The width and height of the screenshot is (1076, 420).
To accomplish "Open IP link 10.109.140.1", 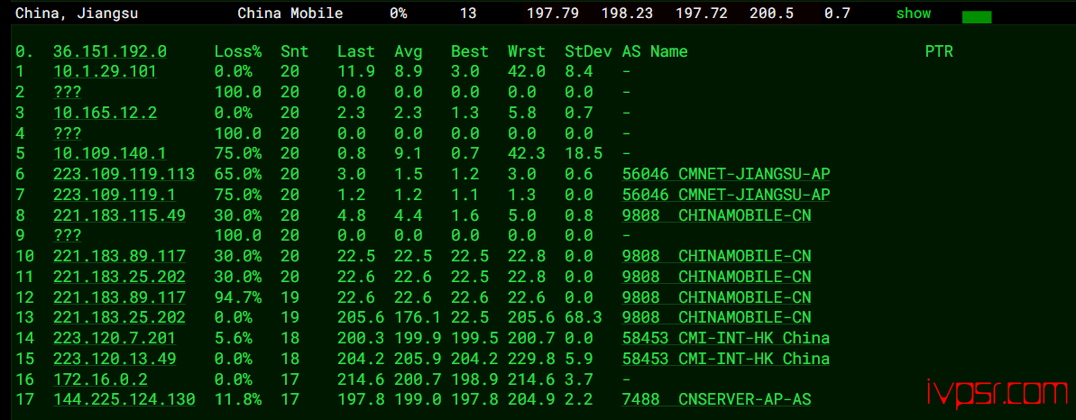I will point(110,154).
